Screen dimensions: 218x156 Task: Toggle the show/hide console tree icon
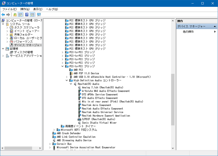pyautogui.click(x=20, y=15)
